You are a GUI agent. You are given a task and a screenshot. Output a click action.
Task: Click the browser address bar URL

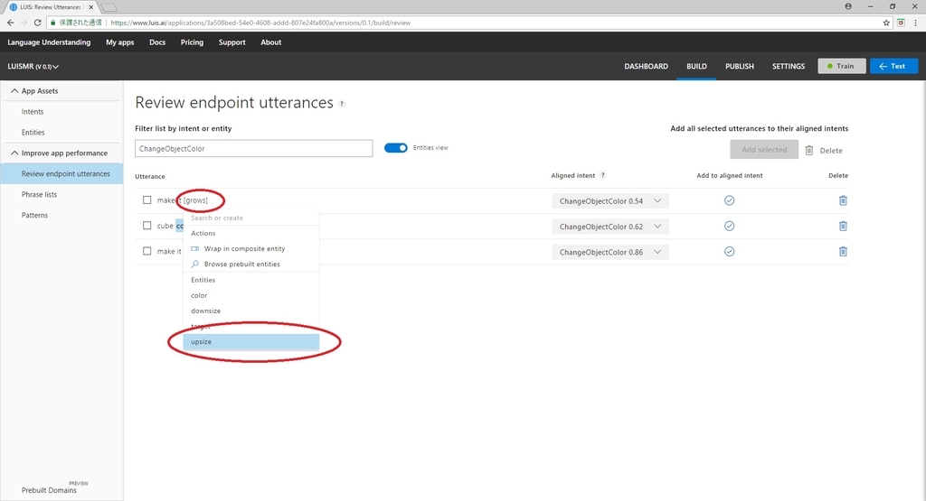pyautogui.click(x=260, y=23)
